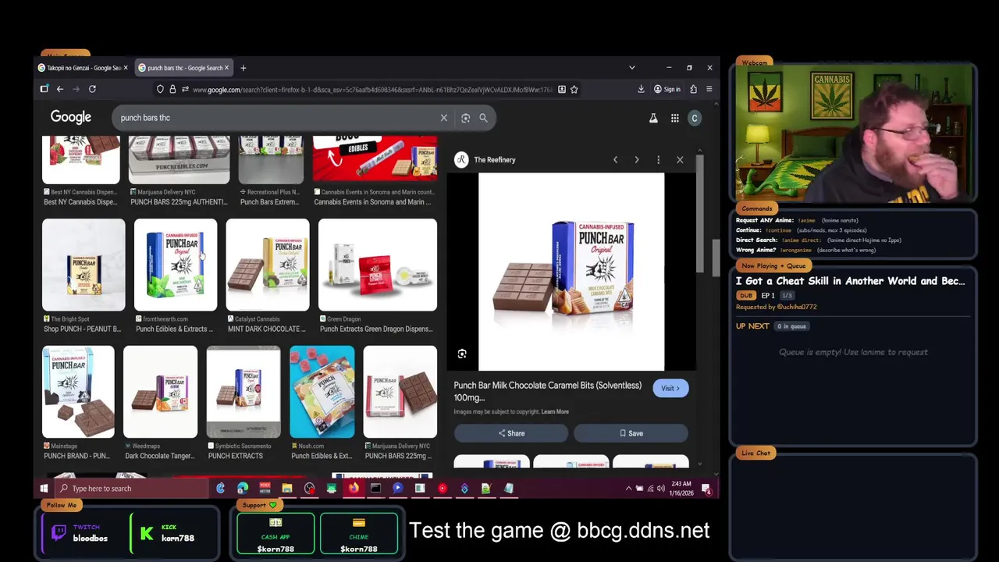Screen dimensions: 999x562
Task: Click the taskbar volume speaker icon
Action: pyautogui.click(x=661, y=489)
